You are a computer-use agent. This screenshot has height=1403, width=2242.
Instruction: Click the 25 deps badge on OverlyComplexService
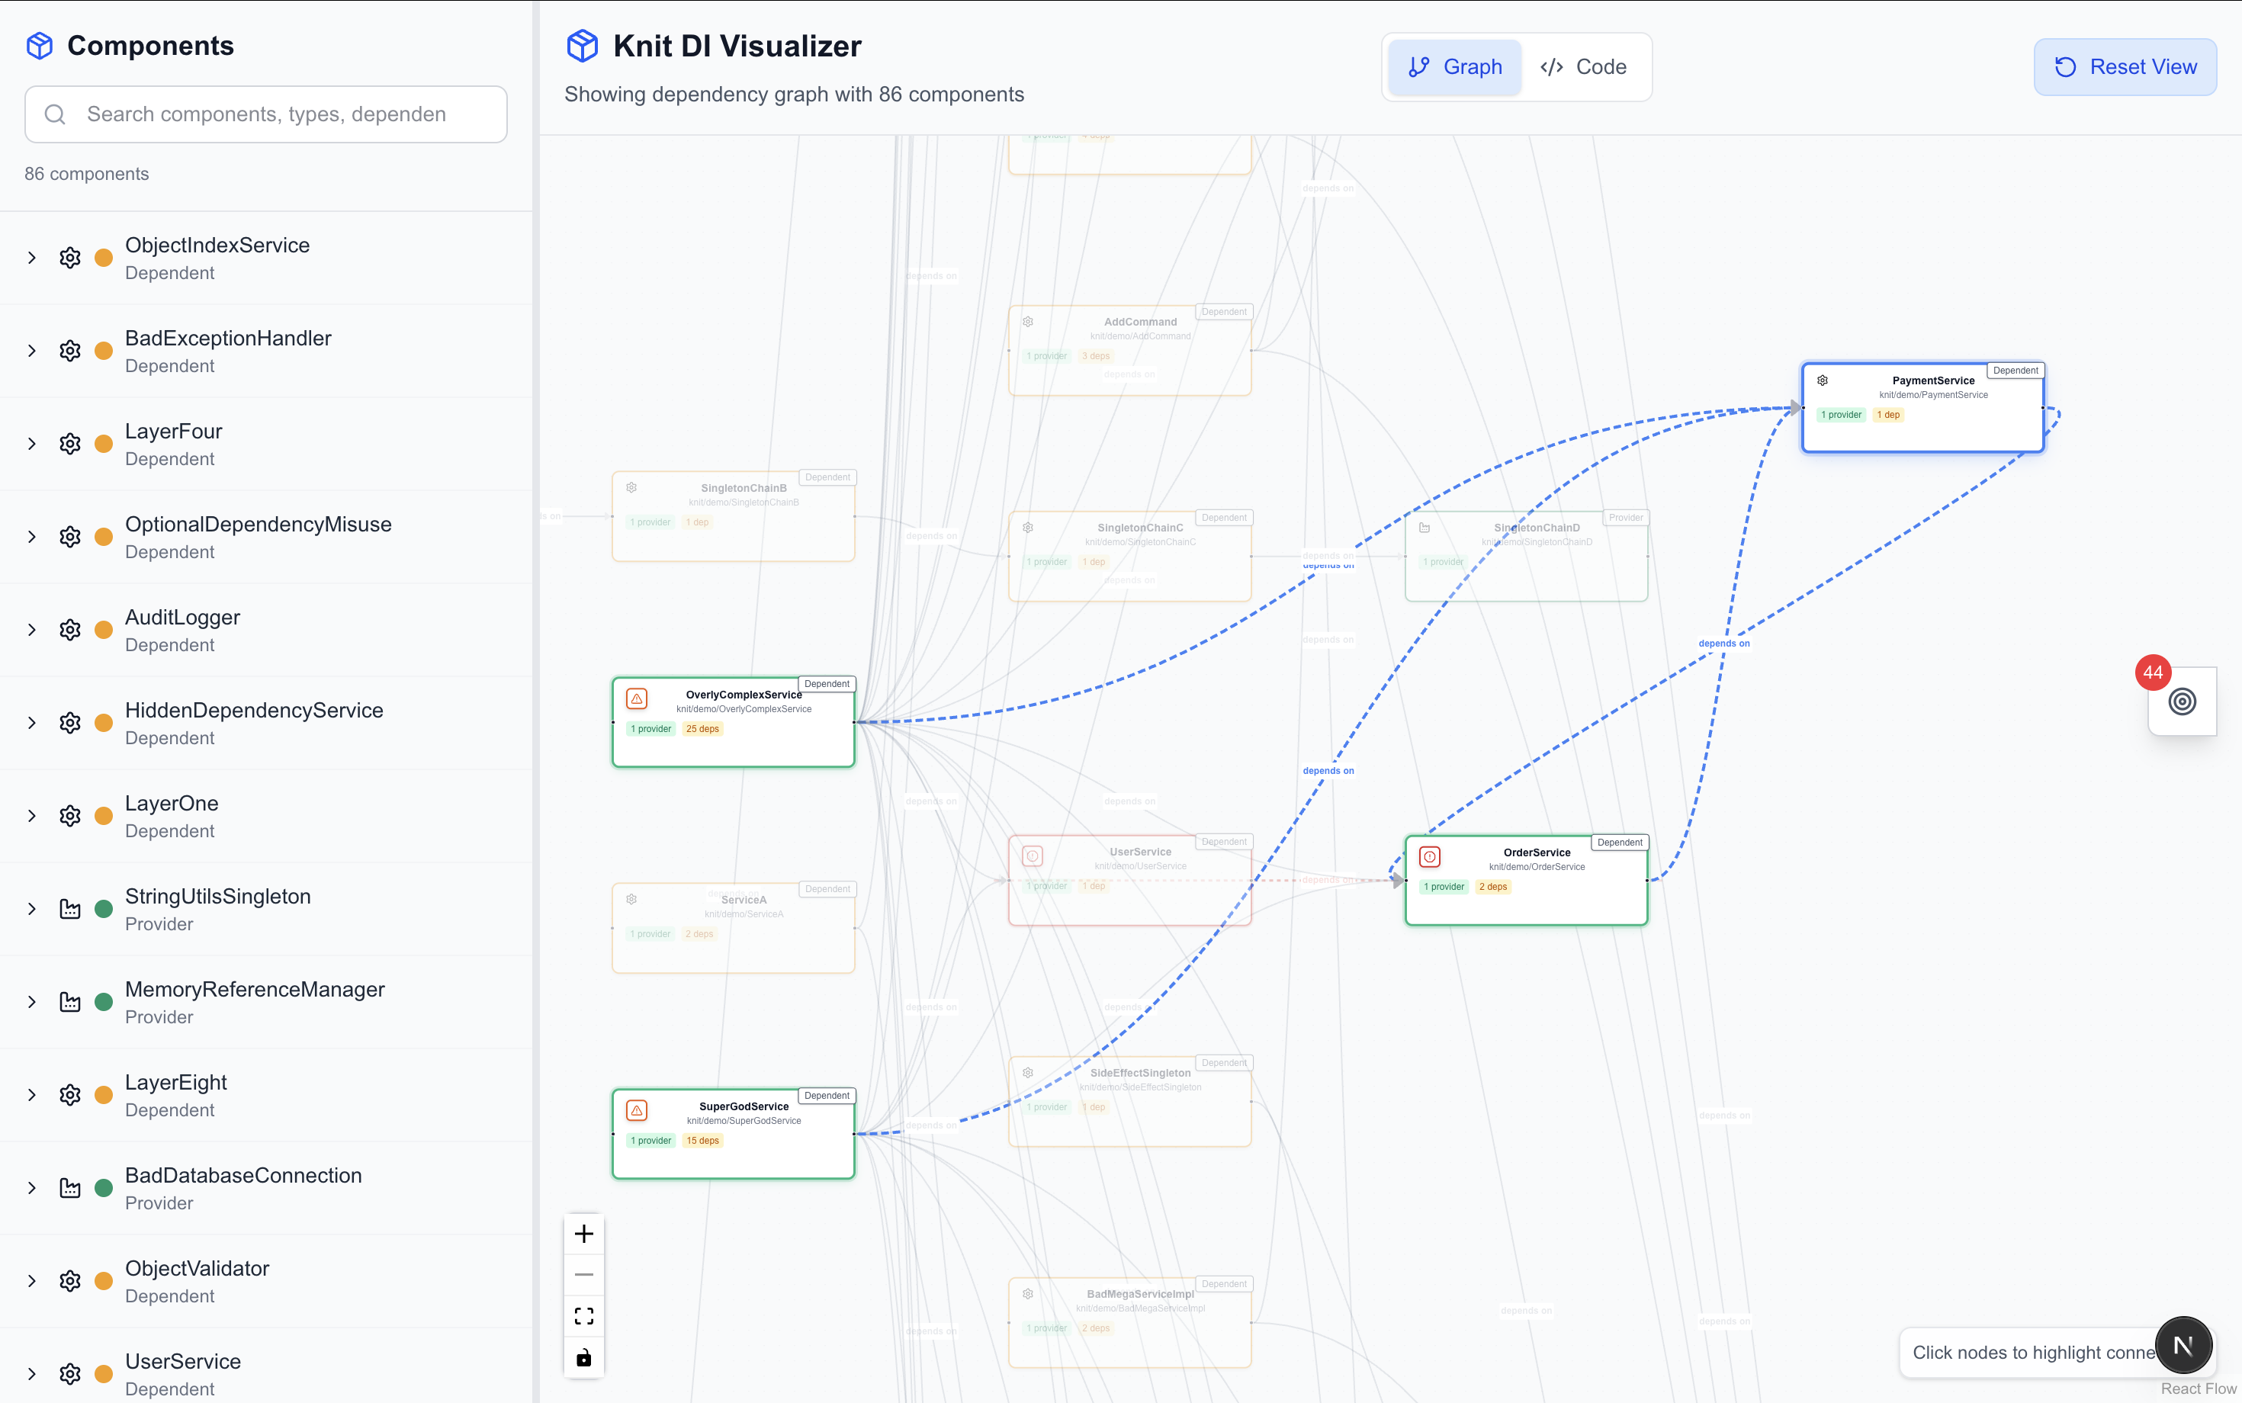[702, 730]
